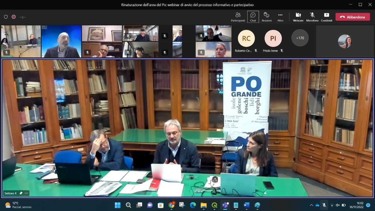Open the weather widget showing 12°C
Image resolution: width=375 pixels, height=211 pixels.
click(x=18, y=205)
